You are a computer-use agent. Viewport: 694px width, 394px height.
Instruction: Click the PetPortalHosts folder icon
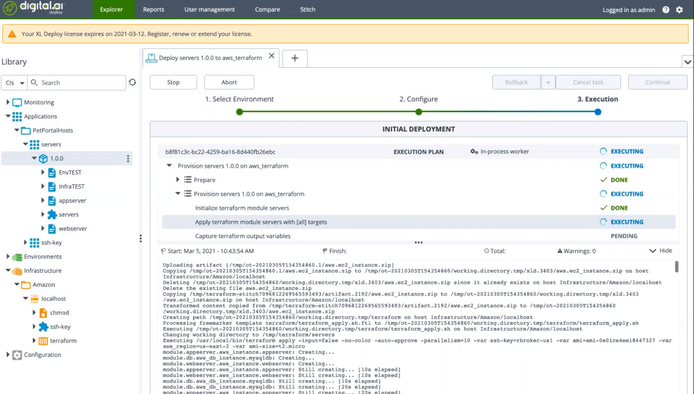[26, 131]
